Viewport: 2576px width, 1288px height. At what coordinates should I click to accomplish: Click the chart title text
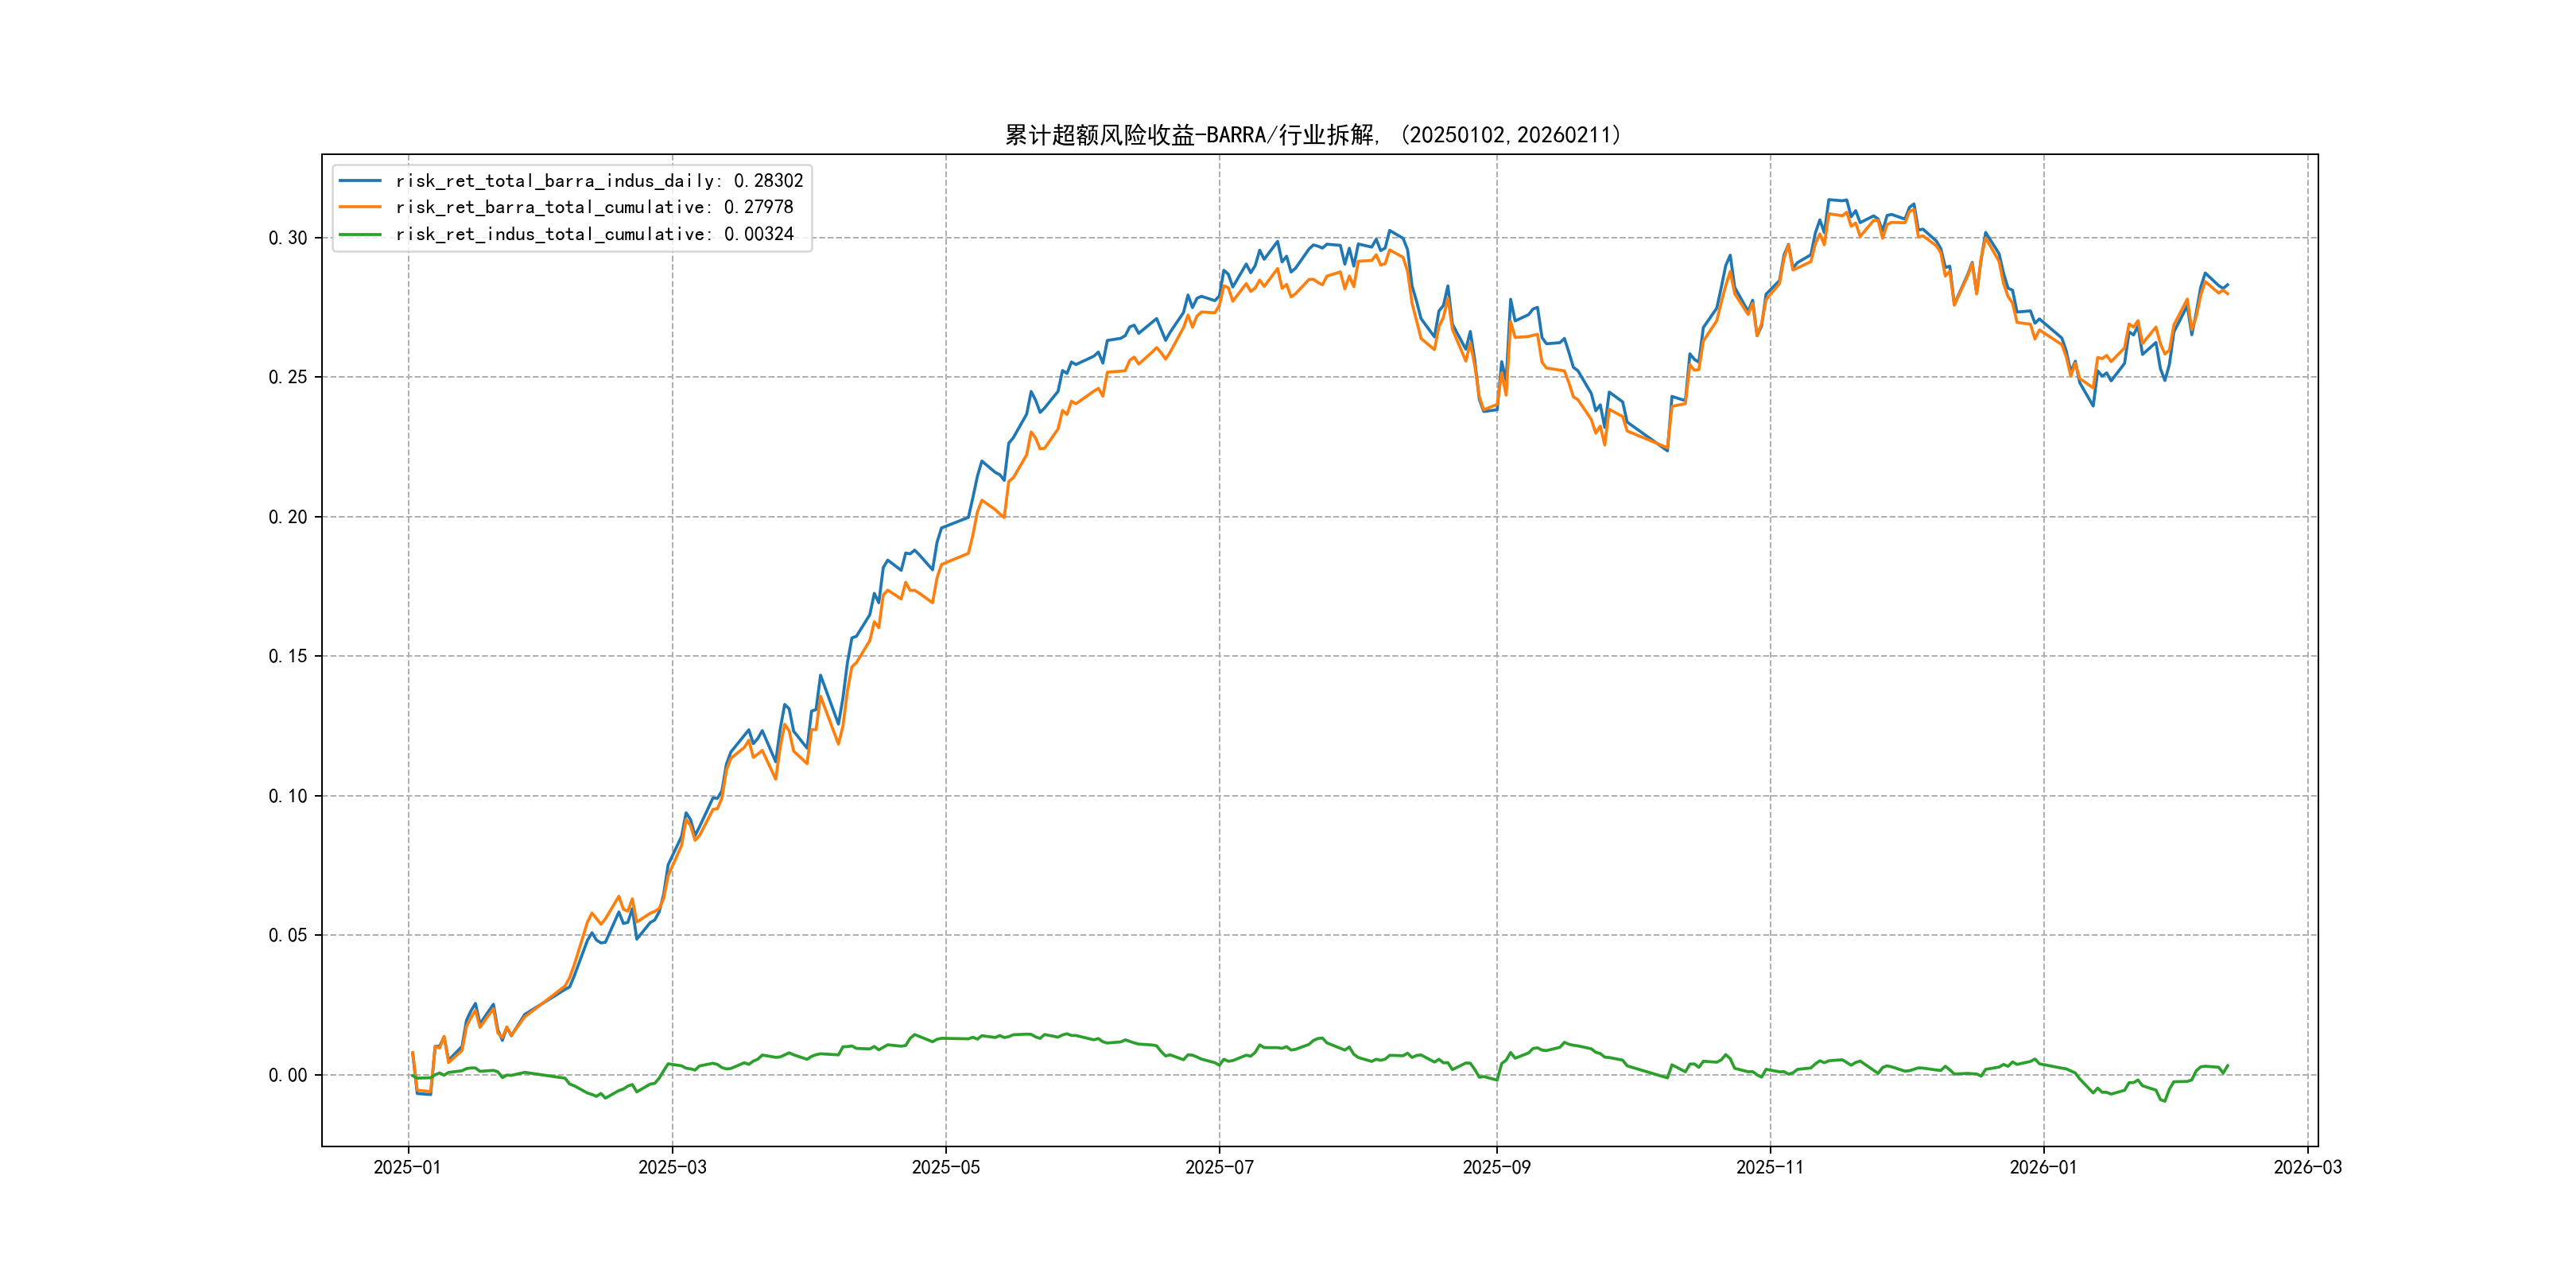click(1312, 135)
